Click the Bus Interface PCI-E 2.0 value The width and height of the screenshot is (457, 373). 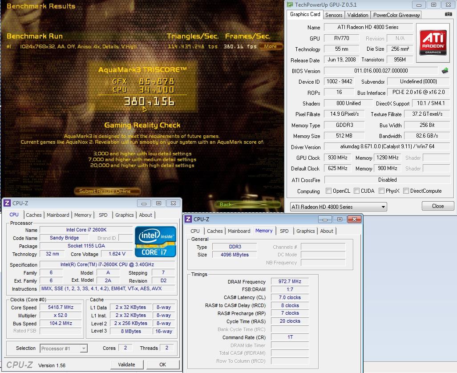419,92
